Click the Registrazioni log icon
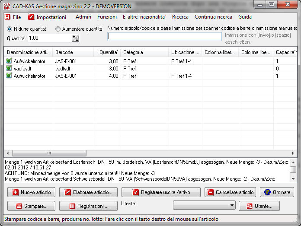 coord(72,206)
